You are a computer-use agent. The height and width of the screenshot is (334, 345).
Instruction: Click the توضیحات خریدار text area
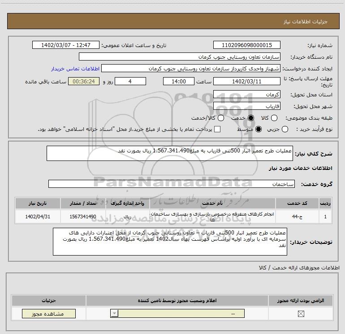pyautogui.click(x=170, y=242)
